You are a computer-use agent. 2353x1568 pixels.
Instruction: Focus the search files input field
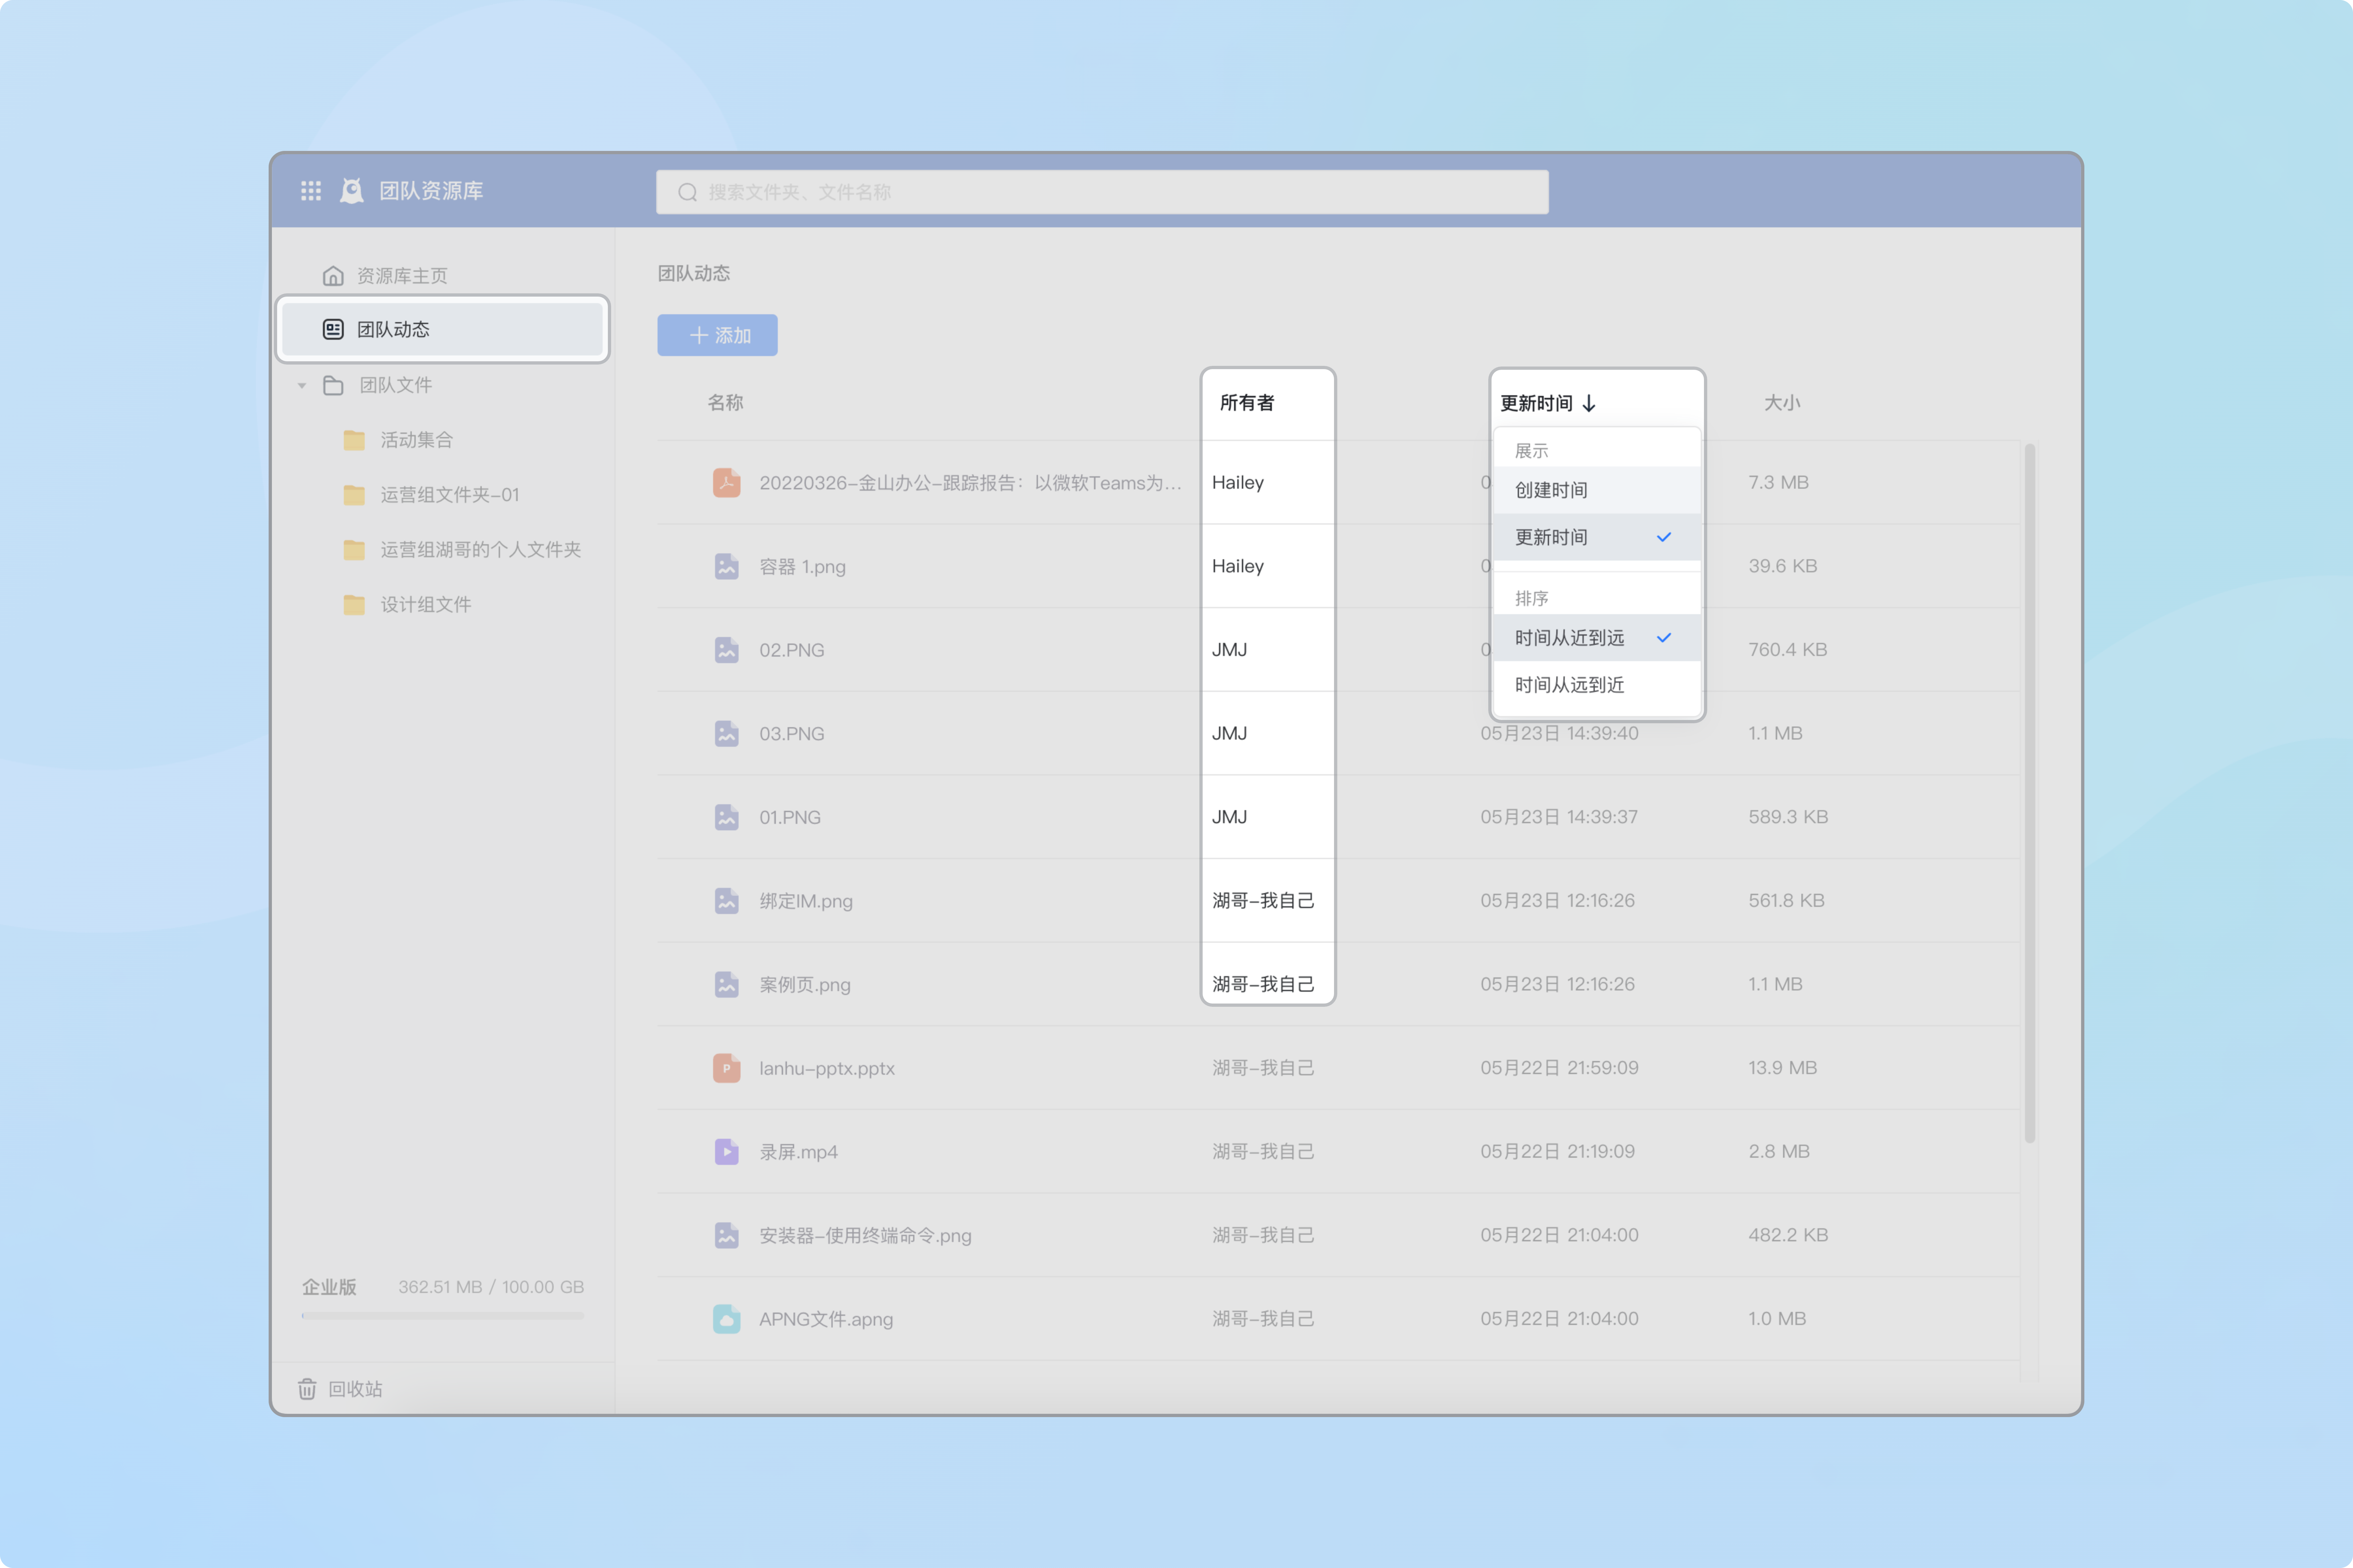(x=1102, y=192)
